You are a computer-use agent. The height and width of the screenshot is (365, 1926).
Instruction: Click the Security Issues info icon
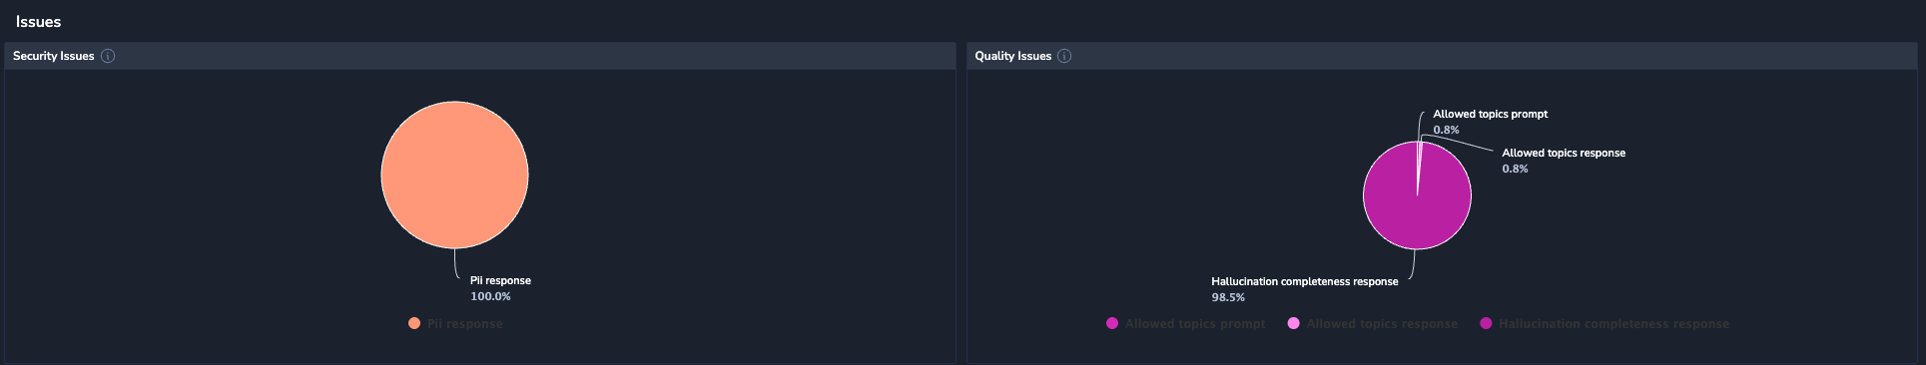[x=108, y=56]
